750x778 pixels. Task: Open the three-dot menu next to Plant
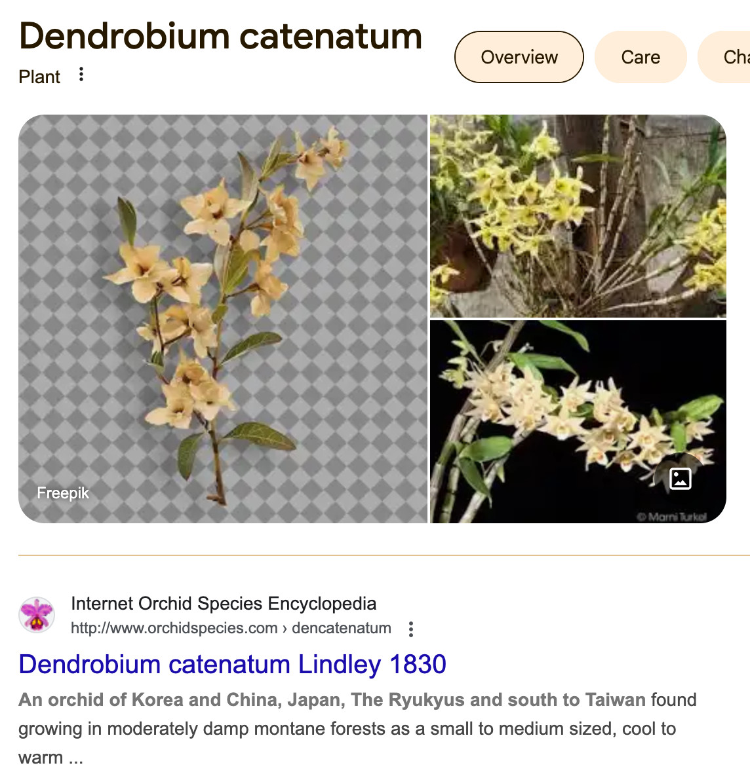pyautogui.click(x=81, y=75)
